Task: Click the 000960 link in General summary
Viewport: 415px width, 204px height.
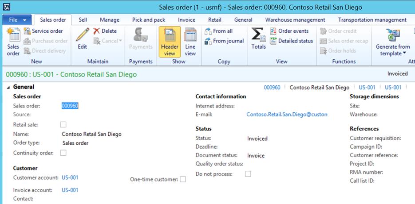Action: click(272, 87)
